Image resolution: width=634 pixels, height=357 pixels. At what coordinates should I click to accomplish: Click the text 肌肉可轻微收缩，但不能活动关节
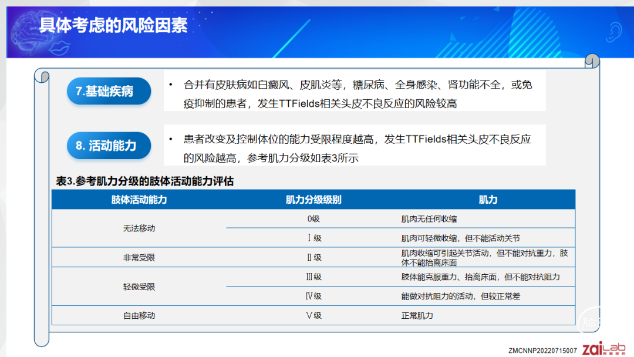pos(461,238)
